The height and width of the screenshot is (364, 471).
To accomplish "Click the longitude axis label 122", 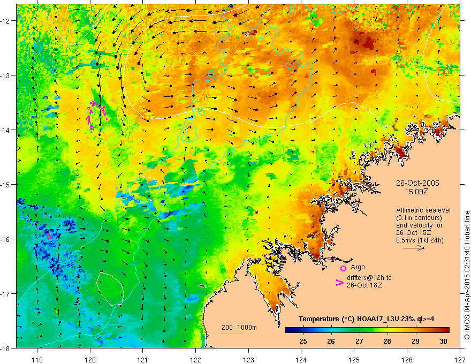I will [195, 360].
